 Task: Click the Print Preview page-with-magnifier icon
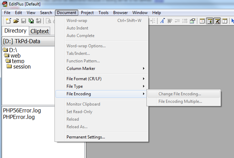coord(48,21)
